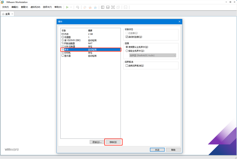Screen dimensions: 237x159
Task: Open the 扬声器 (Realtek(R) Audio) dropdown
Action: [153, 55]
